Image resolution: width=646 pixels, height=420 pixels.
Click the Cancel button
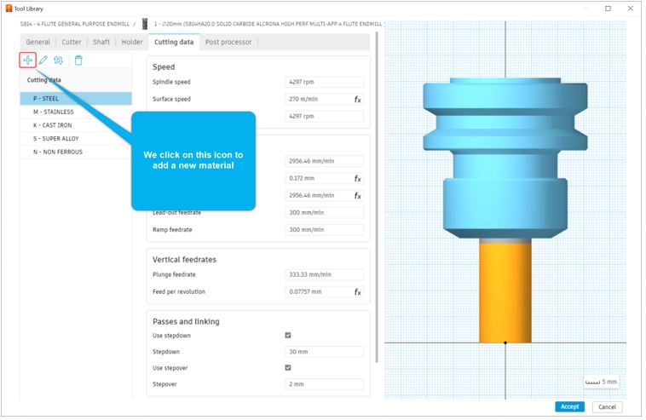(x=607, y=407)
